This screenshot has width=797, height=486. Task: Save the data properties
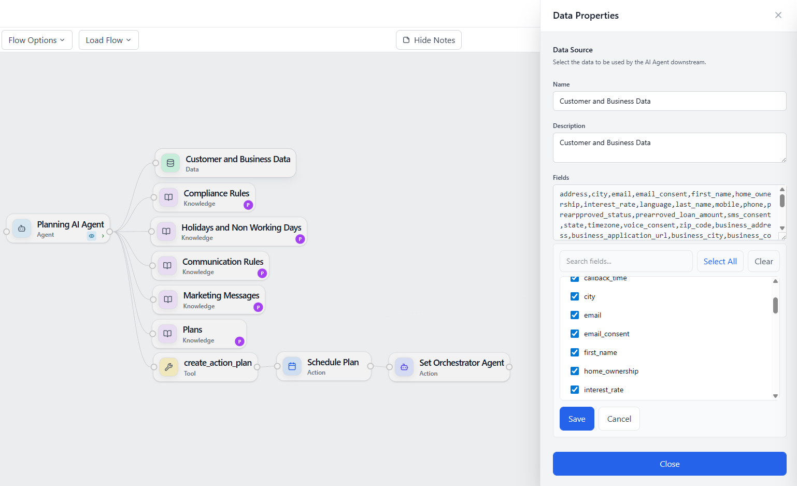click(x=576, y=419)
